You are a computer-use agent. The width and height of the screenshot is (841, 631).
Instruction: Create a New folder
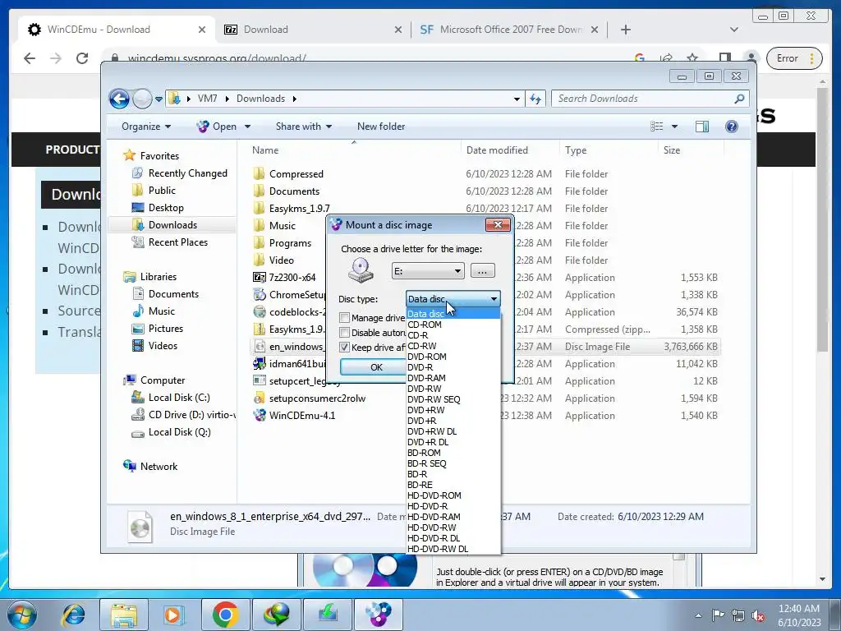point(381,127)
